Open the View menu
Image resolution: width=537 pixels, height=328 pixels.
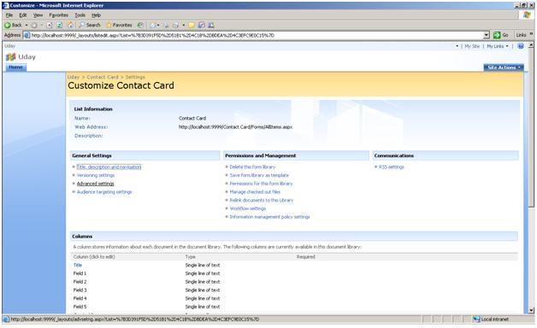[38, 15]
